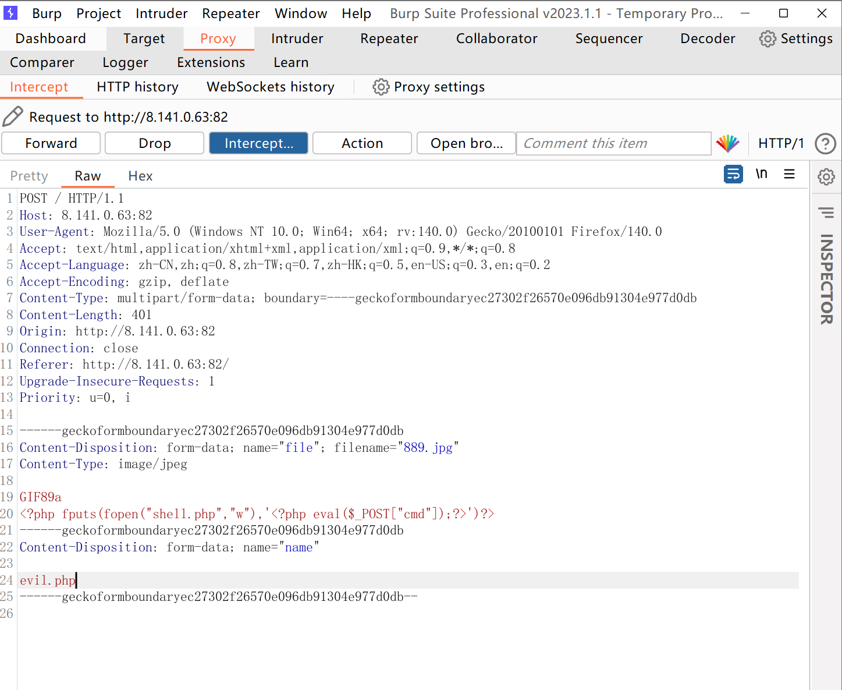Open the Help menu
Screen dimensions: 842x690
pyautogui.click(x=356, y=13)
